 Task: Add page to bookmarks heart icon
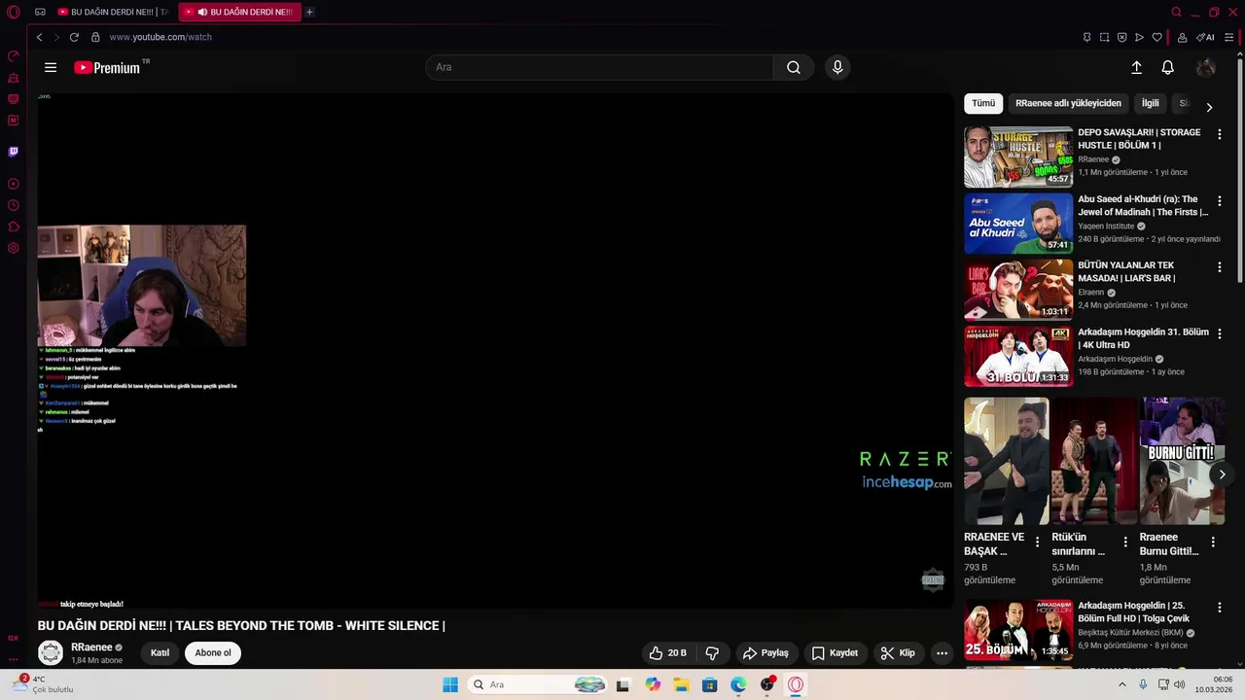pyautogui.click(x=1156, y=37)
